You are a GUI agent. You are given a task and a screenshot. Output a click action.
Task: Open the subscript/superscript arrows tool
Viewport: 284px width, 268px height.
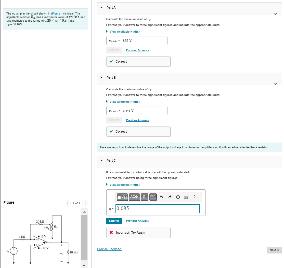point(144,197)
